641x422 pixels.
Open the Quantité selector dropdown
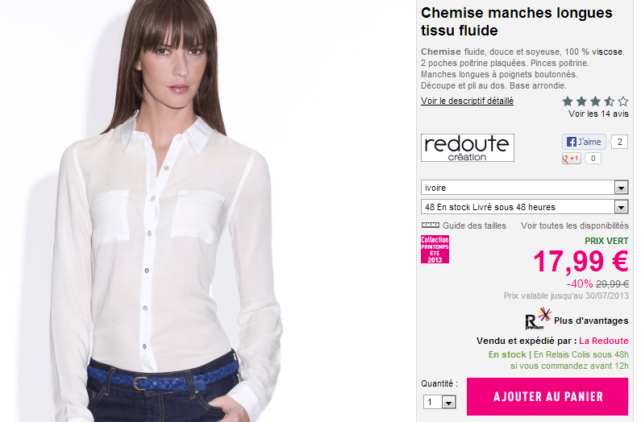(x=439, y=402)
